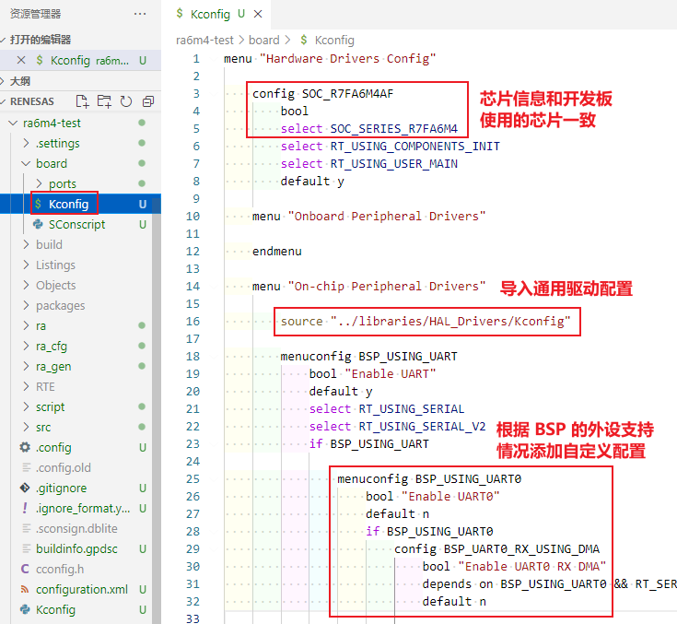Close the Kconfig editor tab
The image size is (677, 624).
pyautogui.click(x=258, y=15)
